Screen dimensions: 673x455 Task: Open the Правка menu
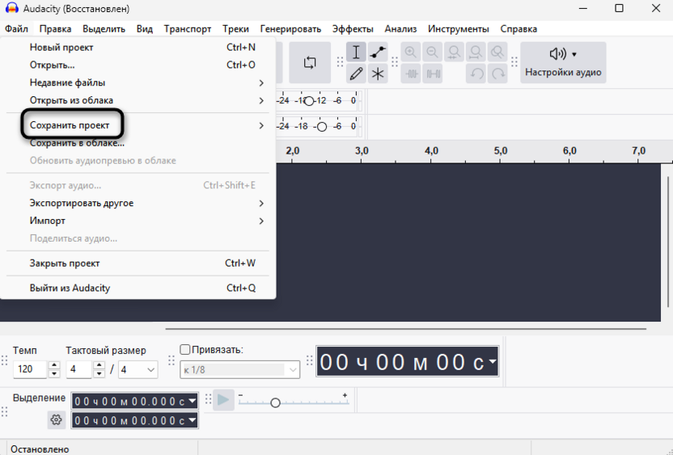[55, 29]
